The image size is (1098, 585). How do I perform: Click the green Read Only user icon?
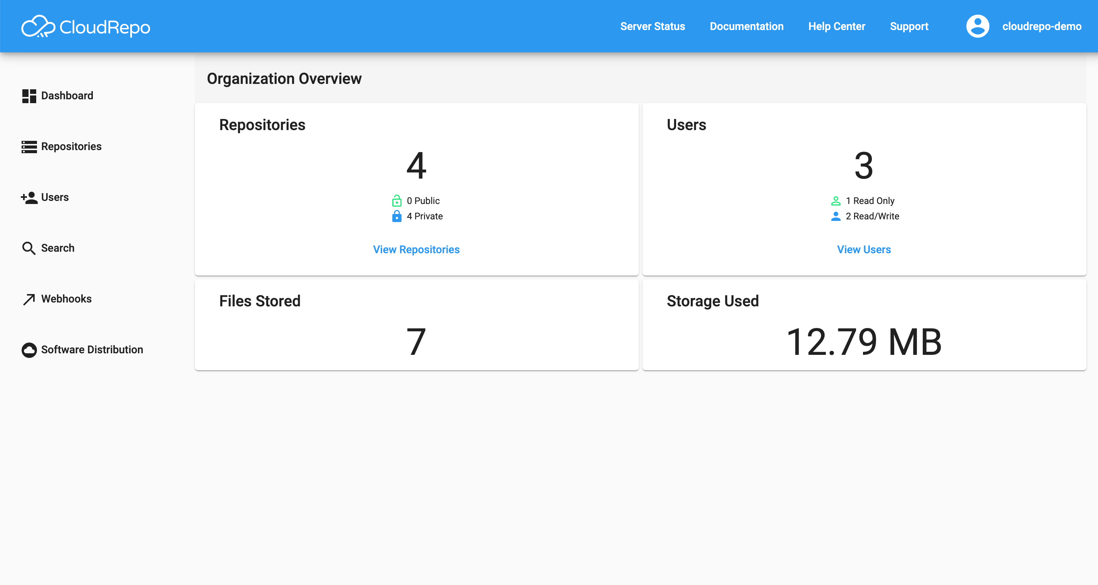pos(835,201)
